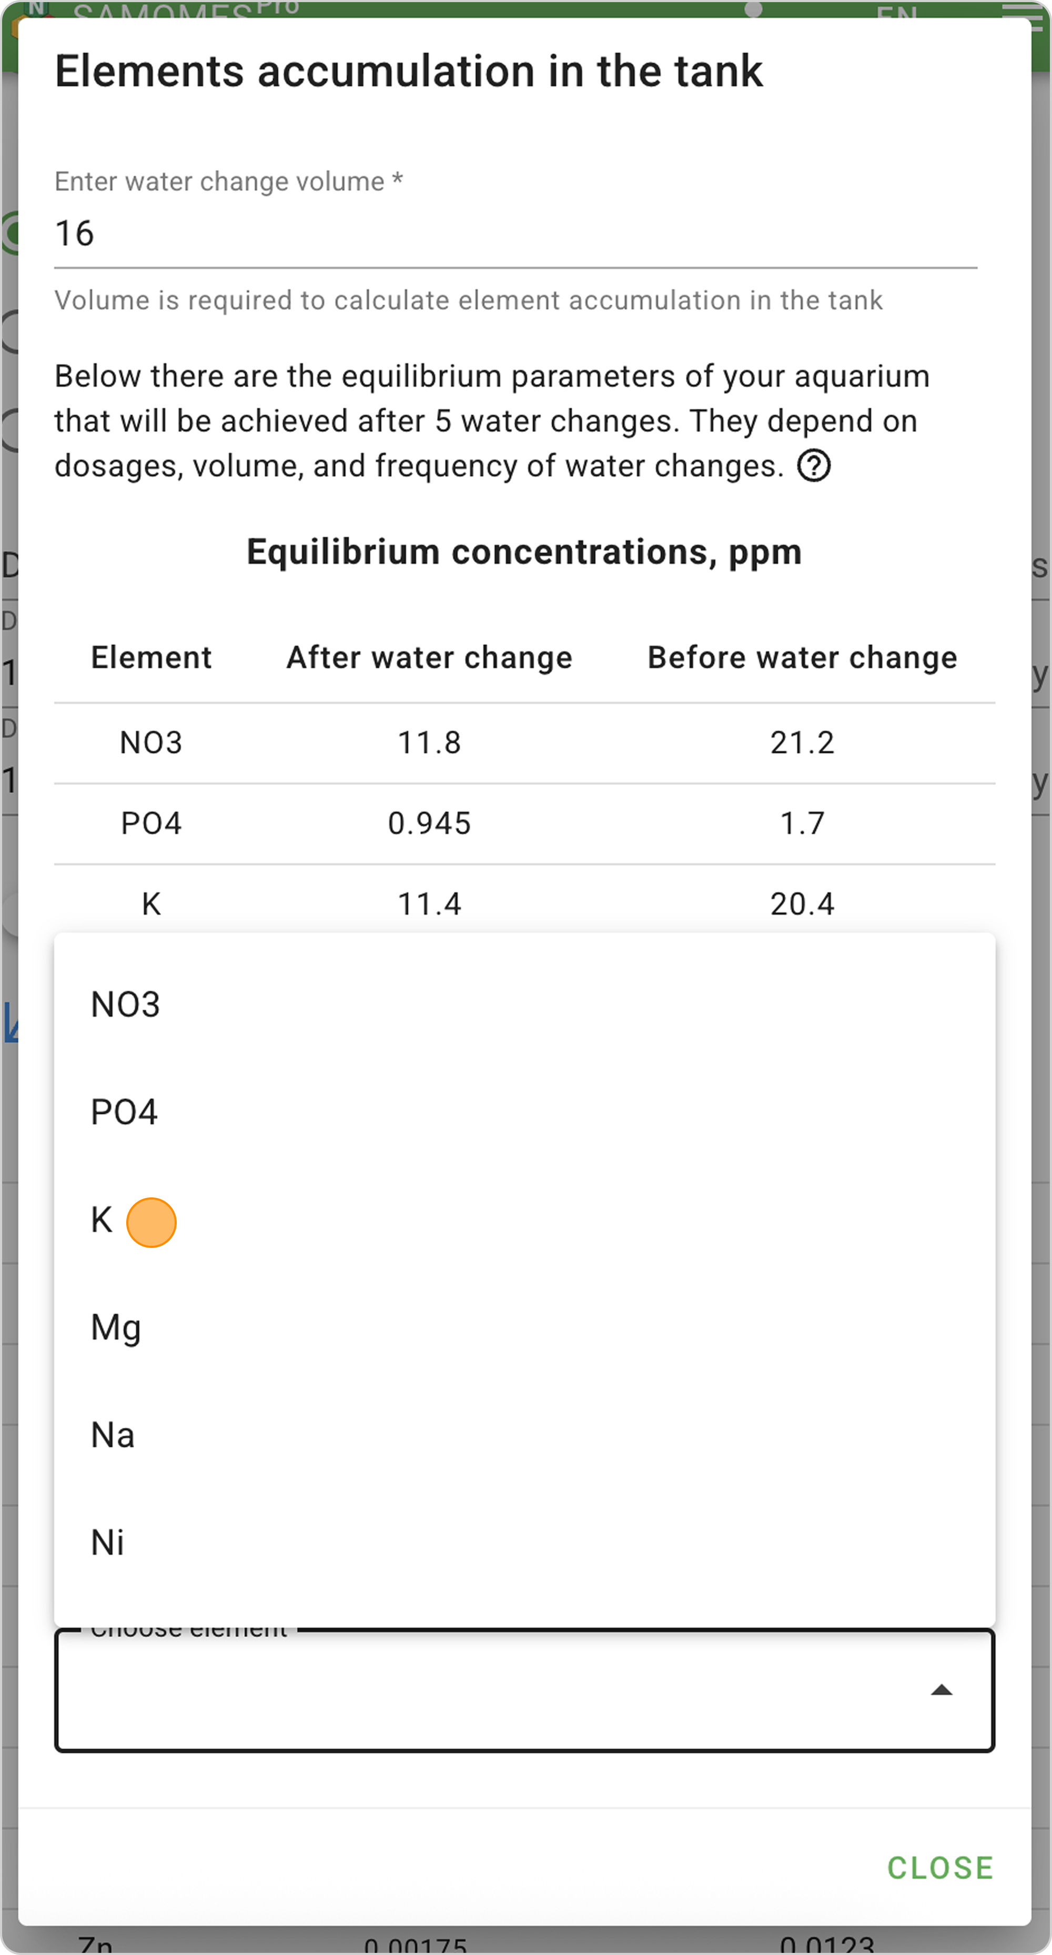Click the K before-change value 20.4
Viewport: 1052px width, 1955px height.
point(802,904)
